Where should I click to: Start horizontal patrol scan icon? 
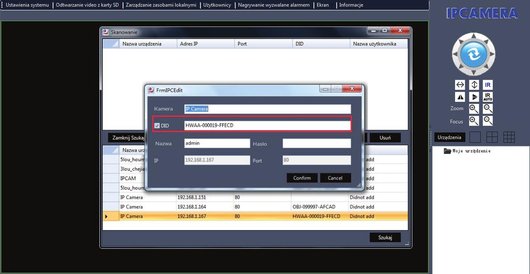(x=460, y=85)
